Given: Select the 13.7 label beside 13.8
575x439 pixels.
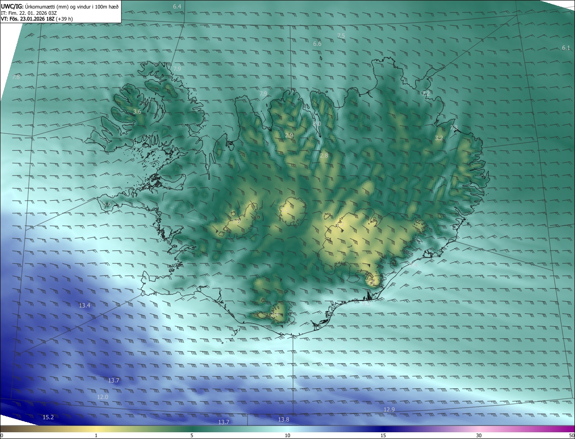Looking at the screenshot, I should [x=224, y=422].
